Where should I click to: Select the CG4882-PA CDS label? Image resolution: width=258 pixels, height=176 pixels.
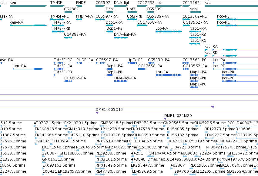click(75, 78)
